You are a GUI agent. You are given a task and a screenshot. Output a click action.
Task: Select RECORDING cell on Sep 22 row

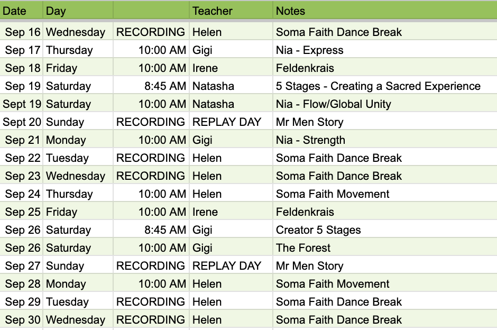151,158
